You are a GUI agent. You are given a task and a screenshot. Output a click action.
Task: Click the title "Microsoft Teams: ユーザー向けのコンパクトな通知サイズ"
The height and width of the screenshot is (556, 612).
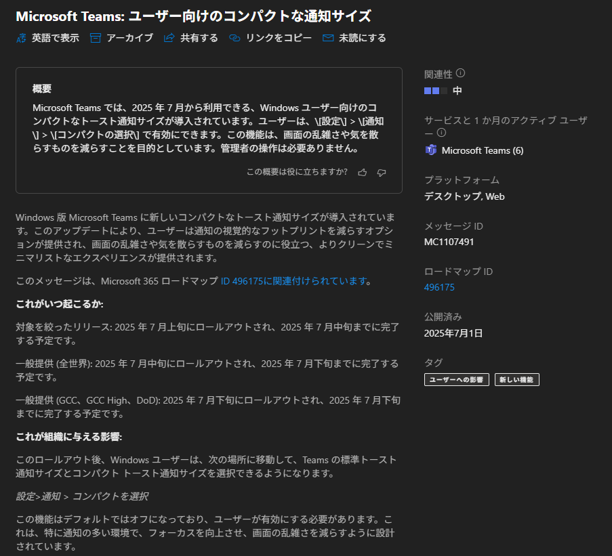193,16
